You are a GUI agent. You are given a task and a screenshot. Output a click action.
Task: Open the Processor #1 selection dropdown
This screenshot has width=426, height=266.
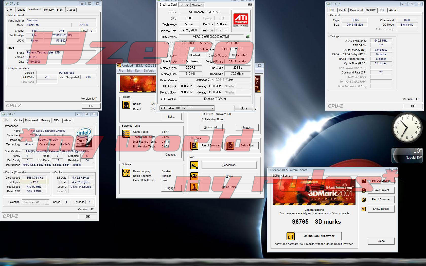(35, 202)
